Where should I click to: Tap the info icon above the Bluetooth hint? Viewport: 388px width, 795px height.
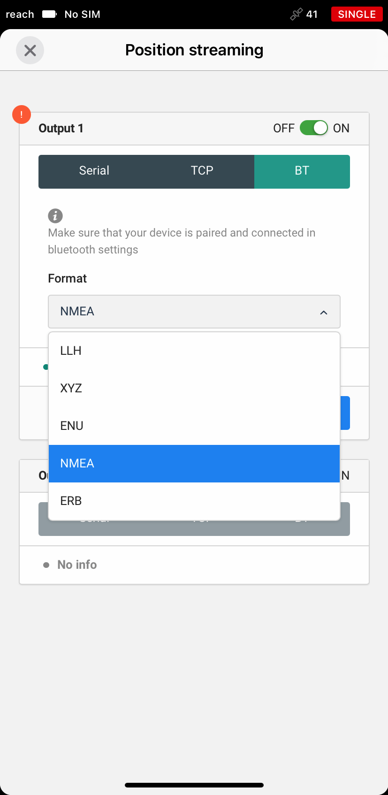coord(55,216)
